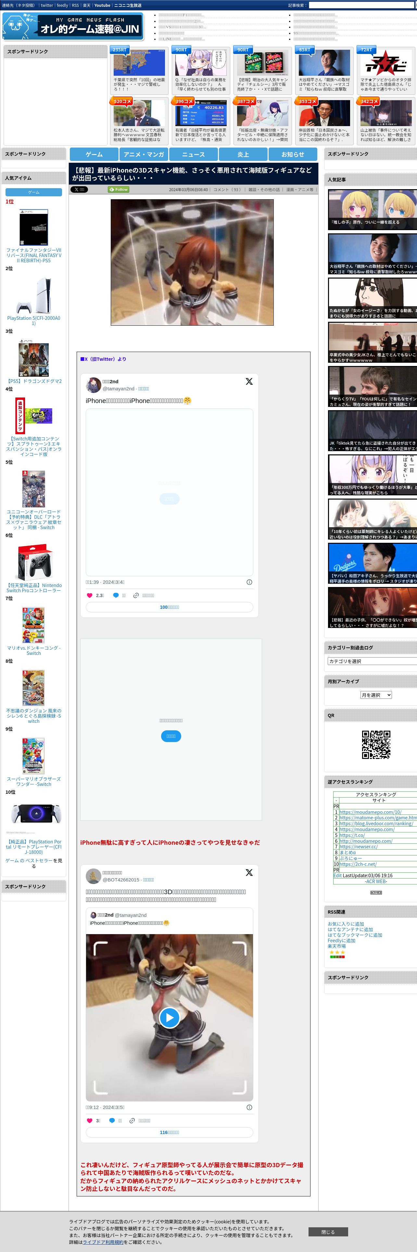Viewport: 417px width, 1252px height.
Task: Play the figure video in quoted tweet
Action: coord(170,1017)
